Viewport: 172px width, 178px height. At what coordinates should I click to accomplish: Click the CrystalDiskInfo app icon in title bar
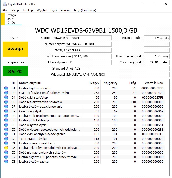5,4
